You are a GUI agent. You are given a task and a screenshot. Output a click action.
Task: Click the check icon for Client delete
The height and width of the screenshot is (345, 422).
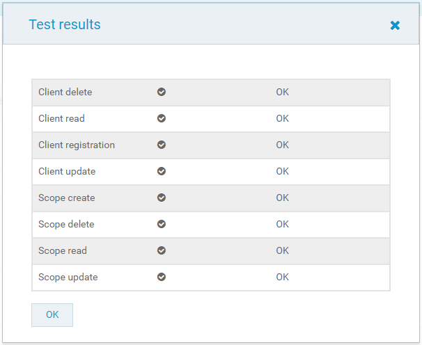point(162,92)
